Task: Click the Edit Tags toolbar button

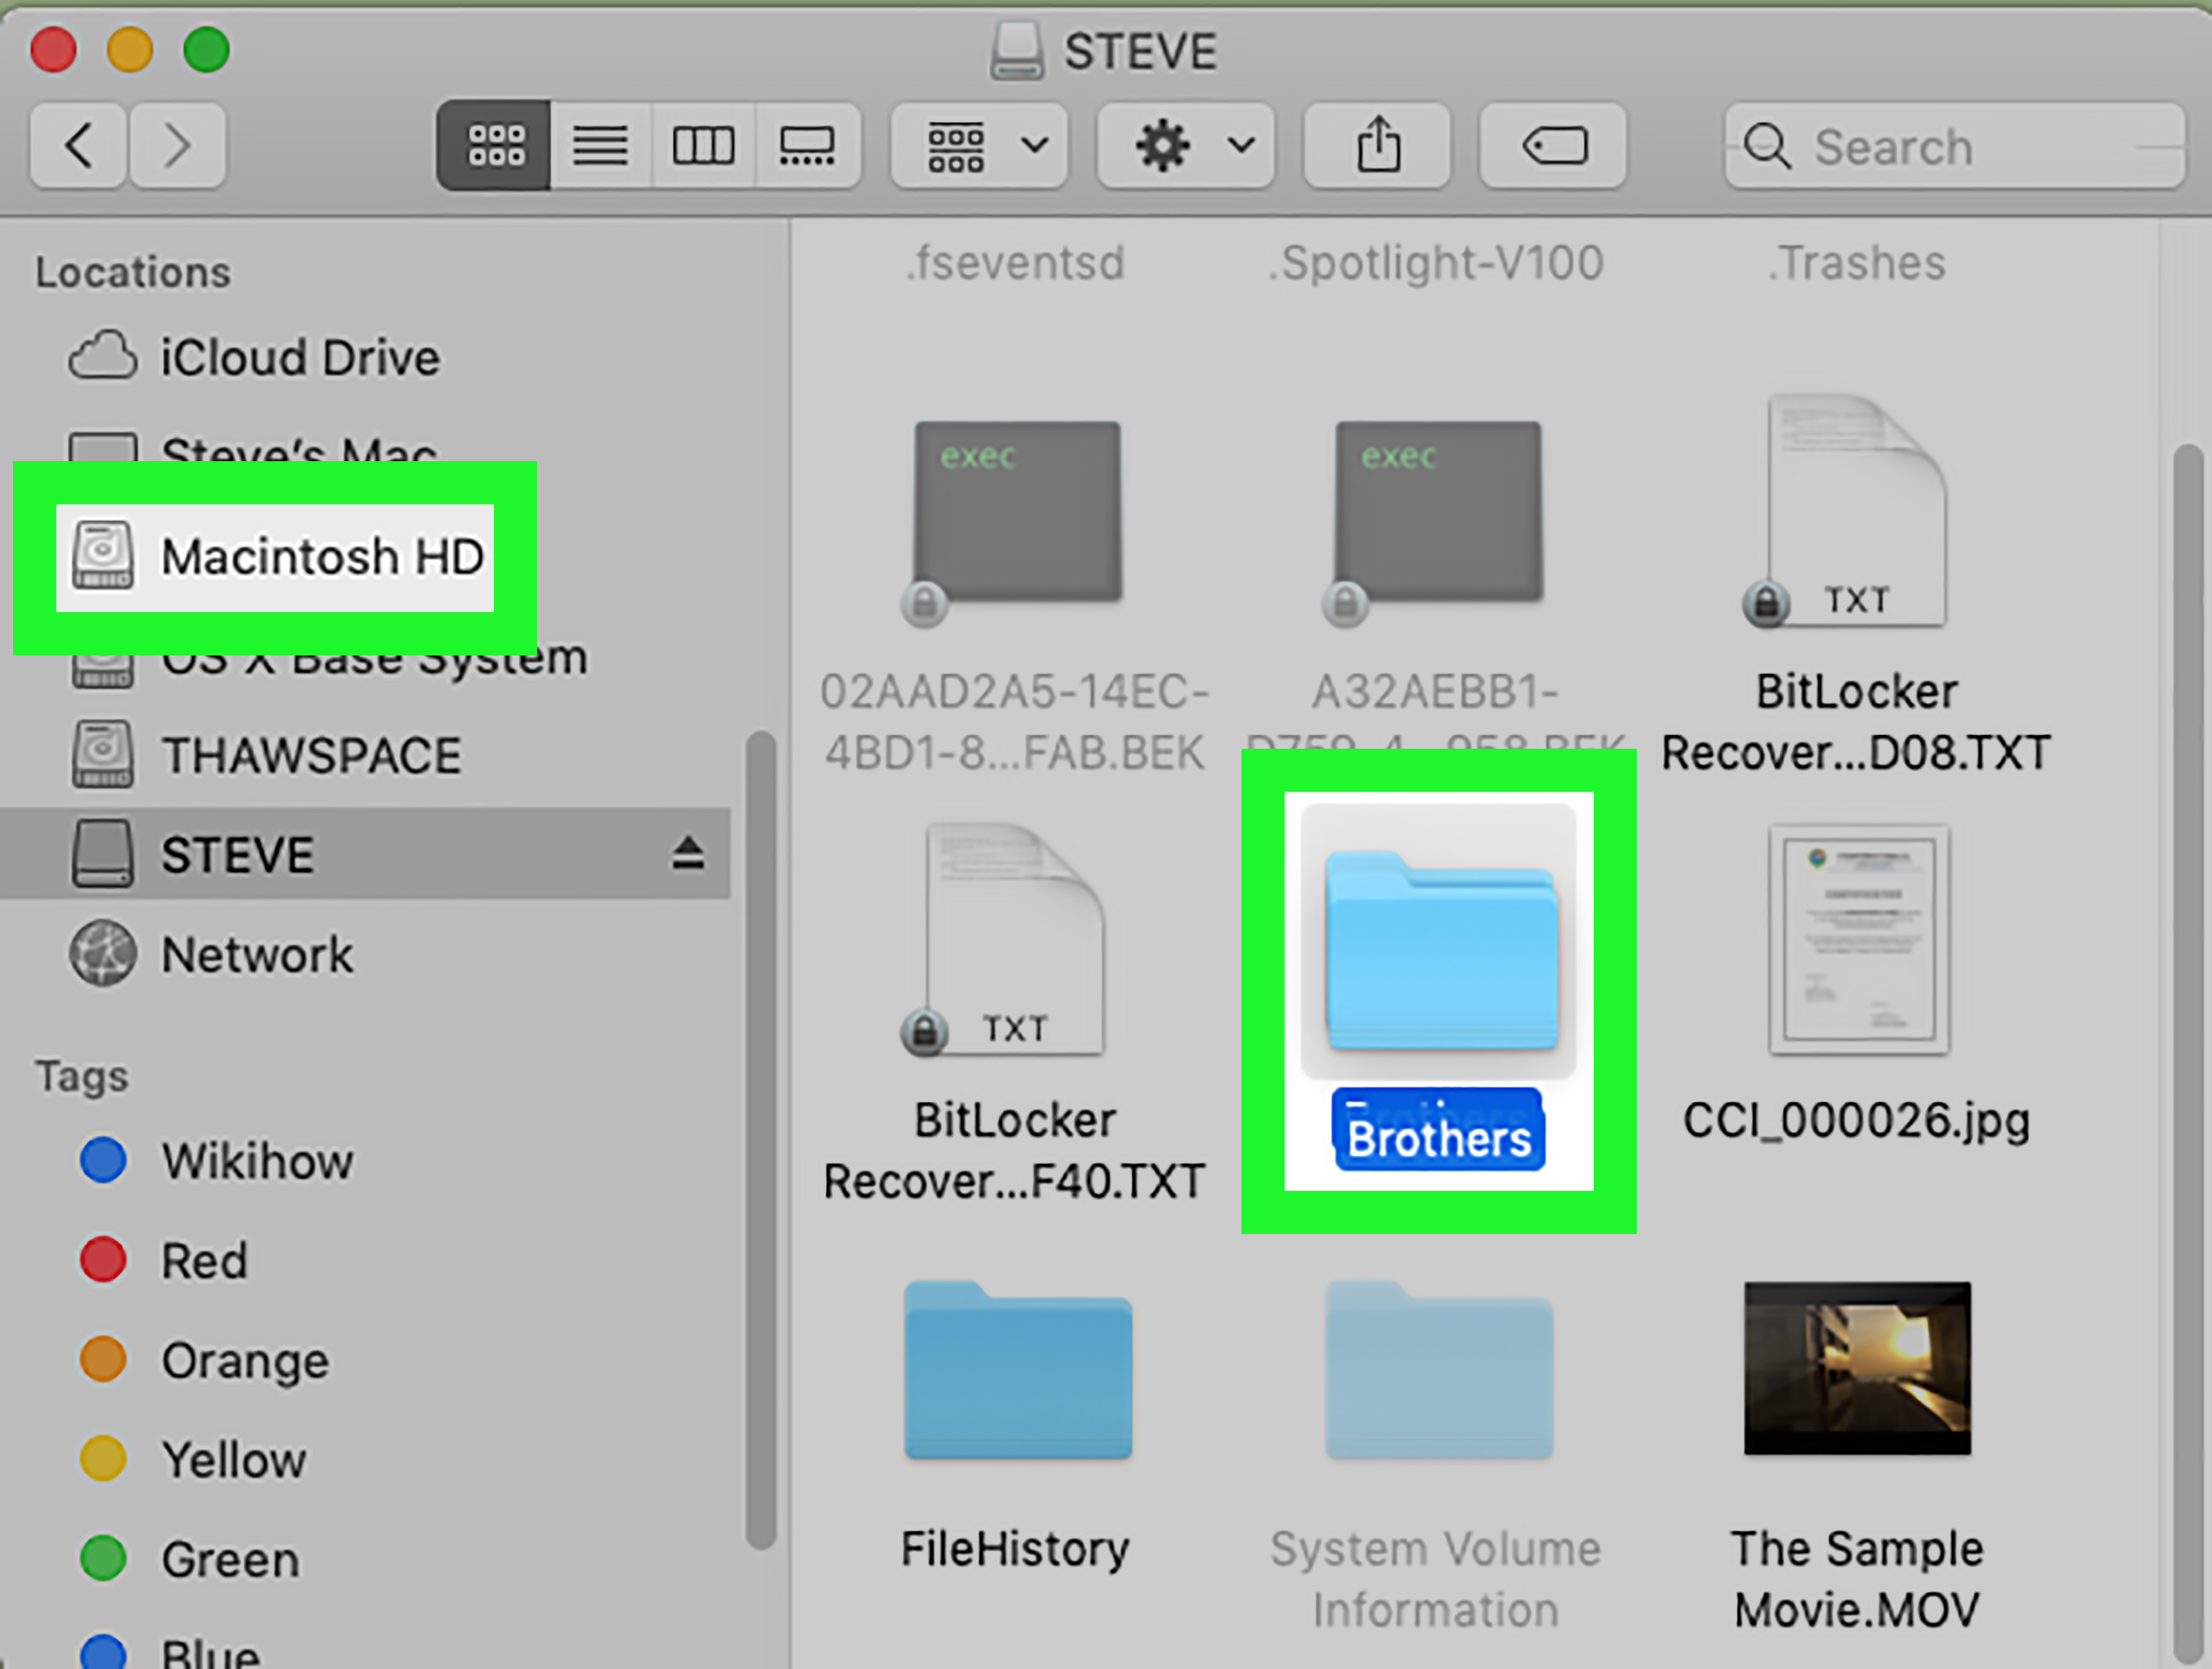Action: pyautogui.click(x=1553, y=146)
